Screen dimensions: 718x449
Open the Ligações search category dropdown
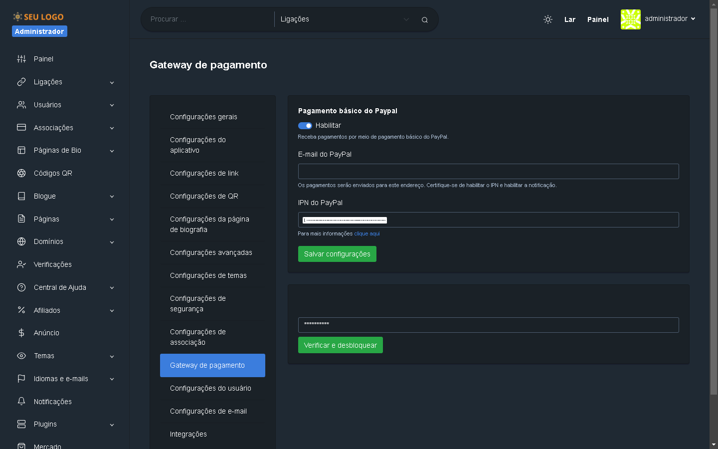point(344,19)
